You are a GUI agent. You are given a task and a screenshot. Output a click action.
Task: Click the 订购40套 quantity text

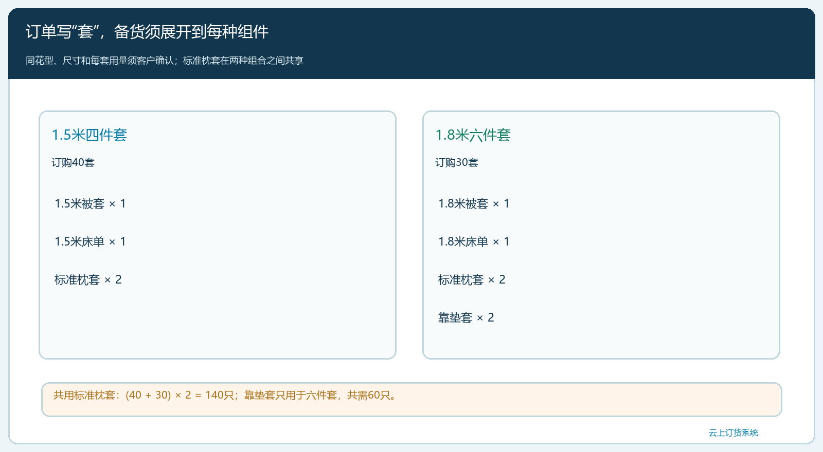pyautogui.click(x=73, y=163)
